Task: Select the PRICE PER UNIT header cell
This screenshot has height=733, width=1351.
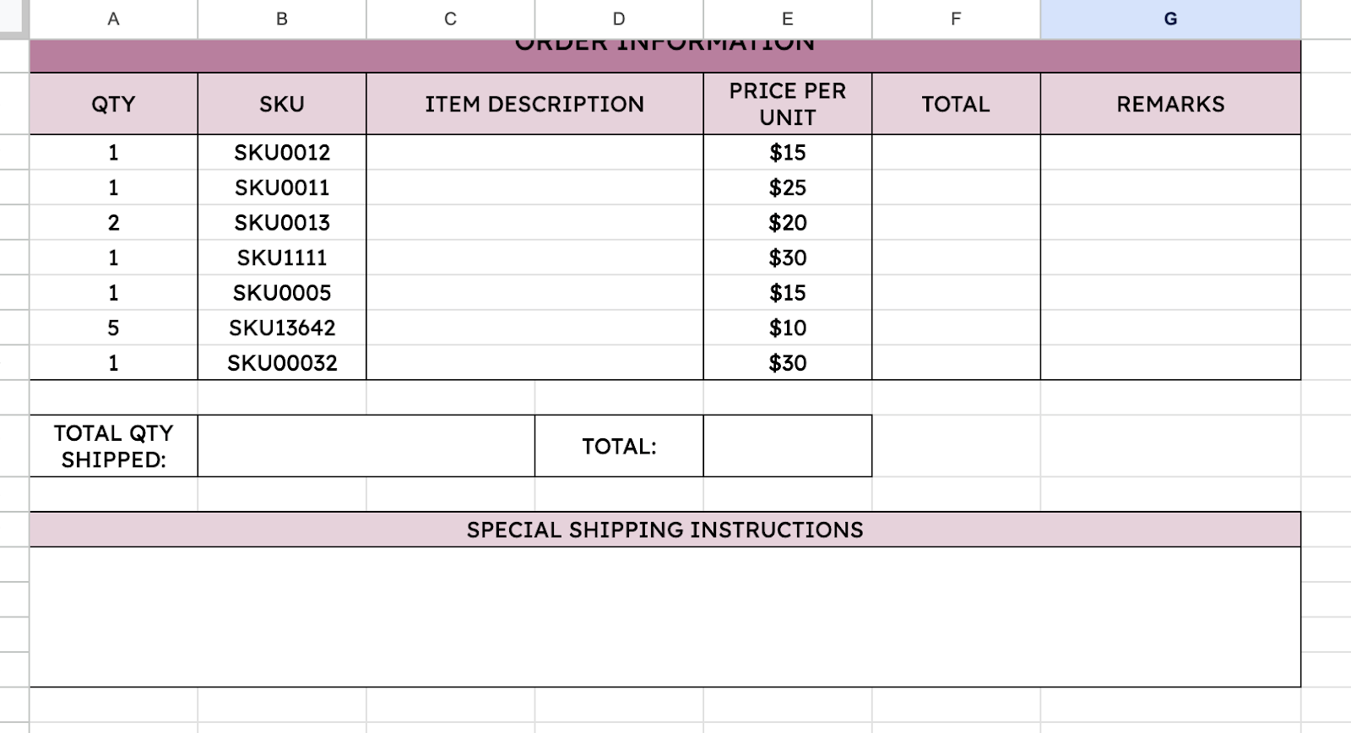Action: pyautogui.click(x=787, y=104)
